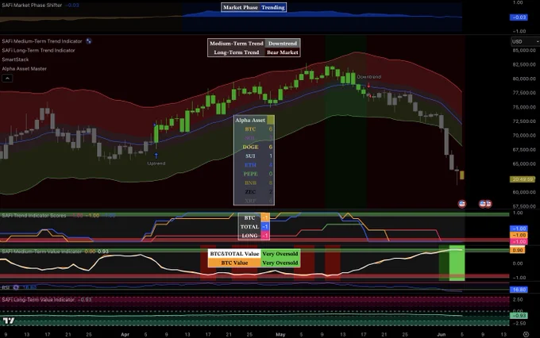Click the 'Uptrend' signal text on the chart
540x338 pixels.
156,163
